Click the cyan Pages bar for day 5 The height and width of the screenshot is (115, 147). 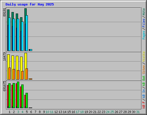pos(27,33)
